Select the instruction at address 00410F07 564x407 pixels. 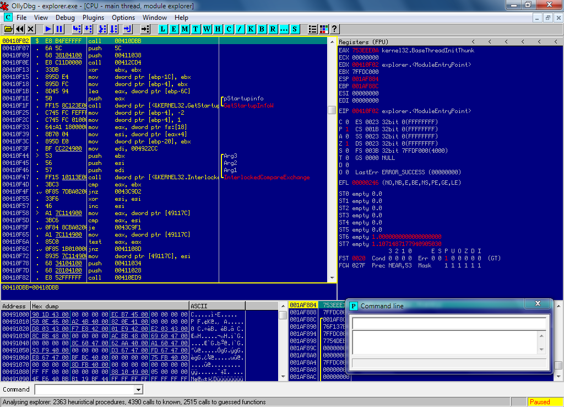164,49
